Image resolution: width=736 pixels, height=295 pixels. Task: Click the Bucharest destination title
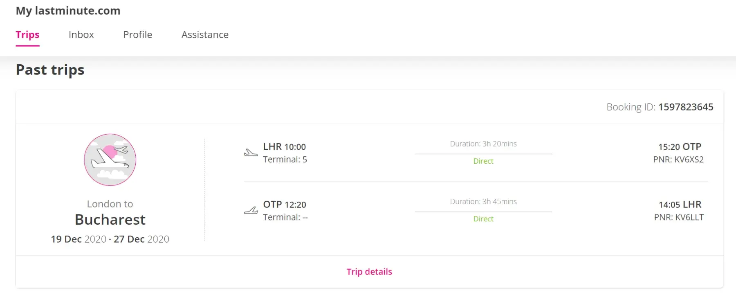(110, 220)
